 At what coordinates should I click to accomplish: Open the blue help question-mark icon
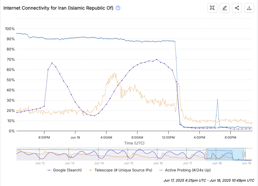[x=118, y=8]
